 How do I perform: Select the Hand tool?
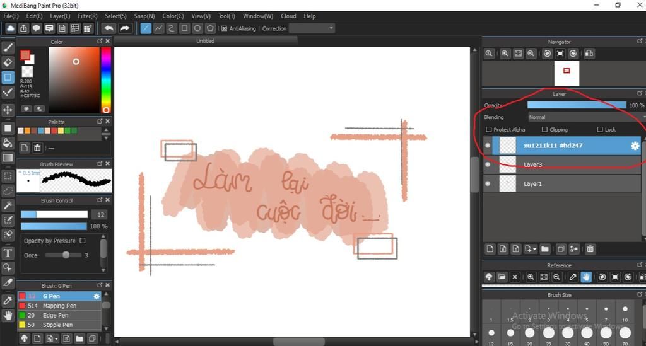[x=8, y=316]
